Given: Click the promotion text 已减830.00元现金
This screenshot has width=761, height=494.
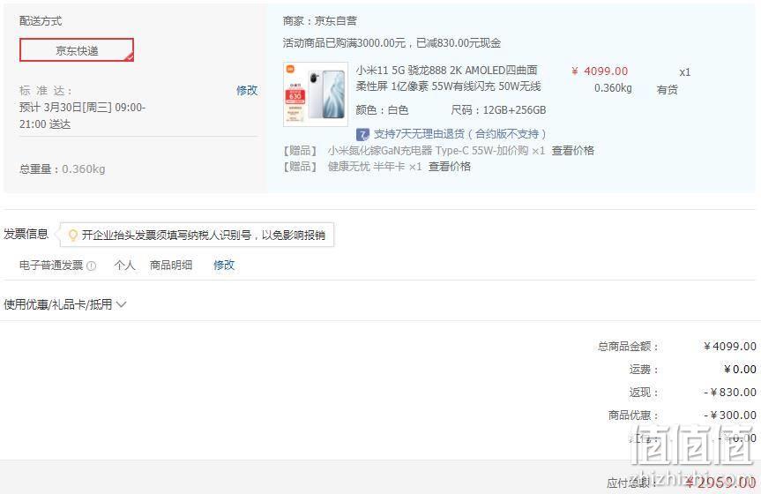Looking at the screenshot, I should pos(459,43).
